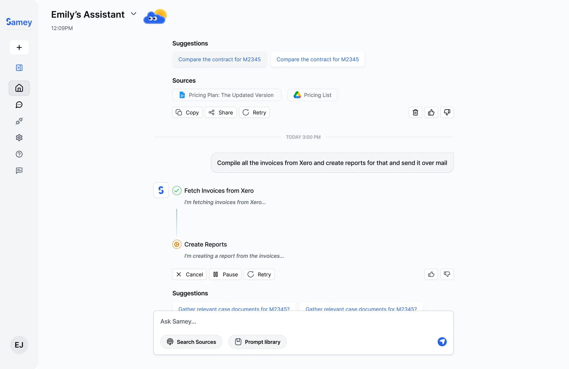Open the settings gear icon
This screenshot has height=369, width=569.
[19, 138]
